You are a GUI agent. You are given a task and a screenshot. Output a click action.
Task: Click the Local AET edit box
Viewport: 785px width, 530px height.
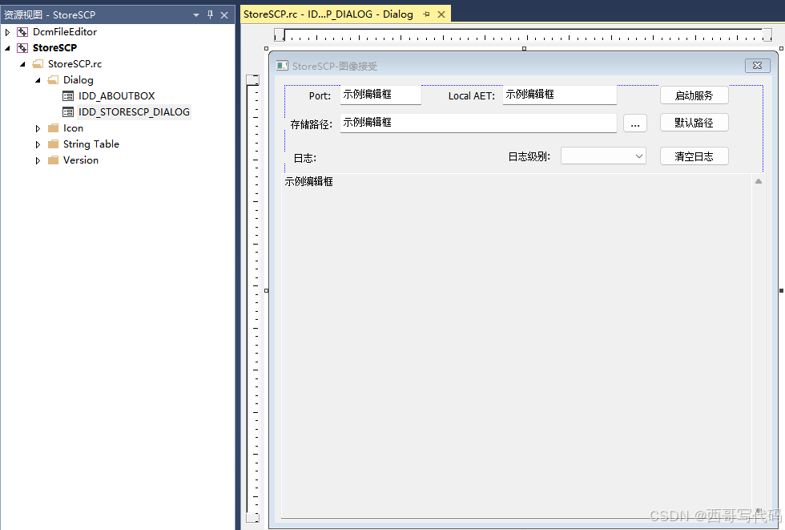(560, 95)
